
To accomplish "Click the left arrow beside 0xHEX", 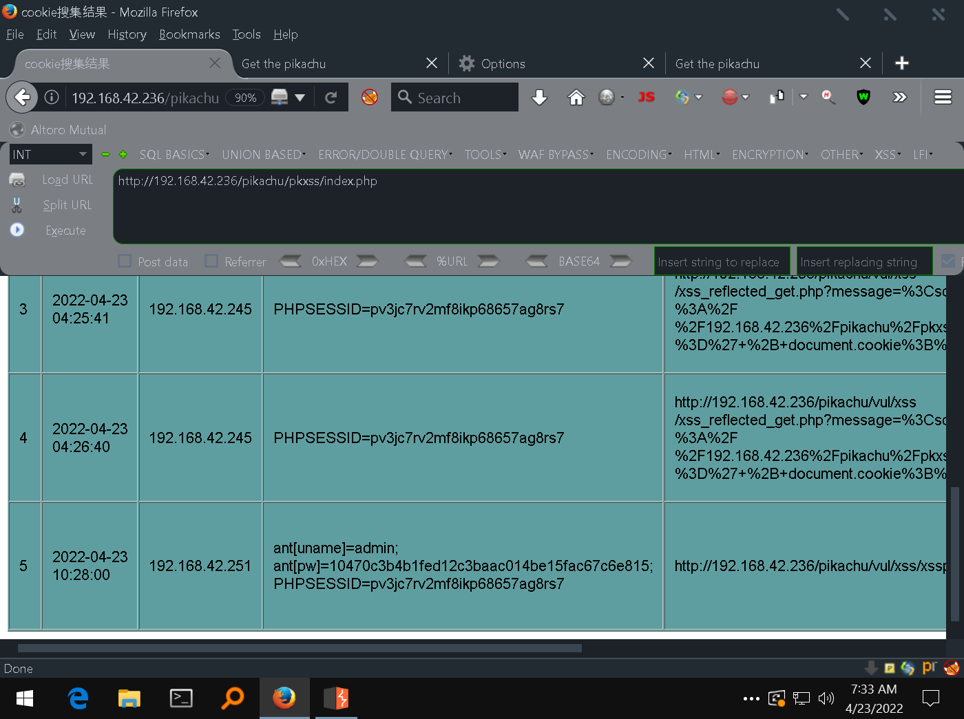I will tap(290, 261).
